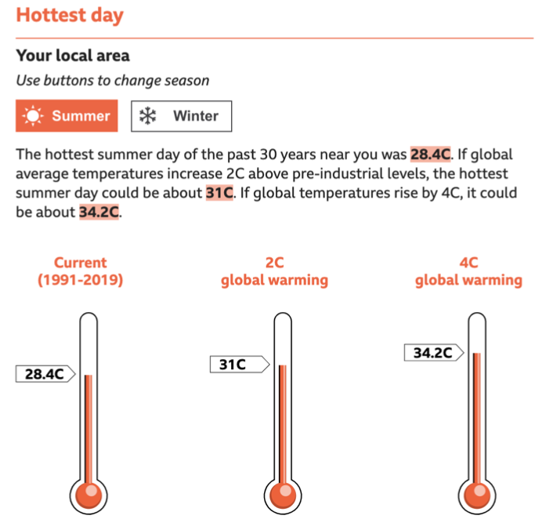Click the sun icon on Summer button

pos(32,116)
